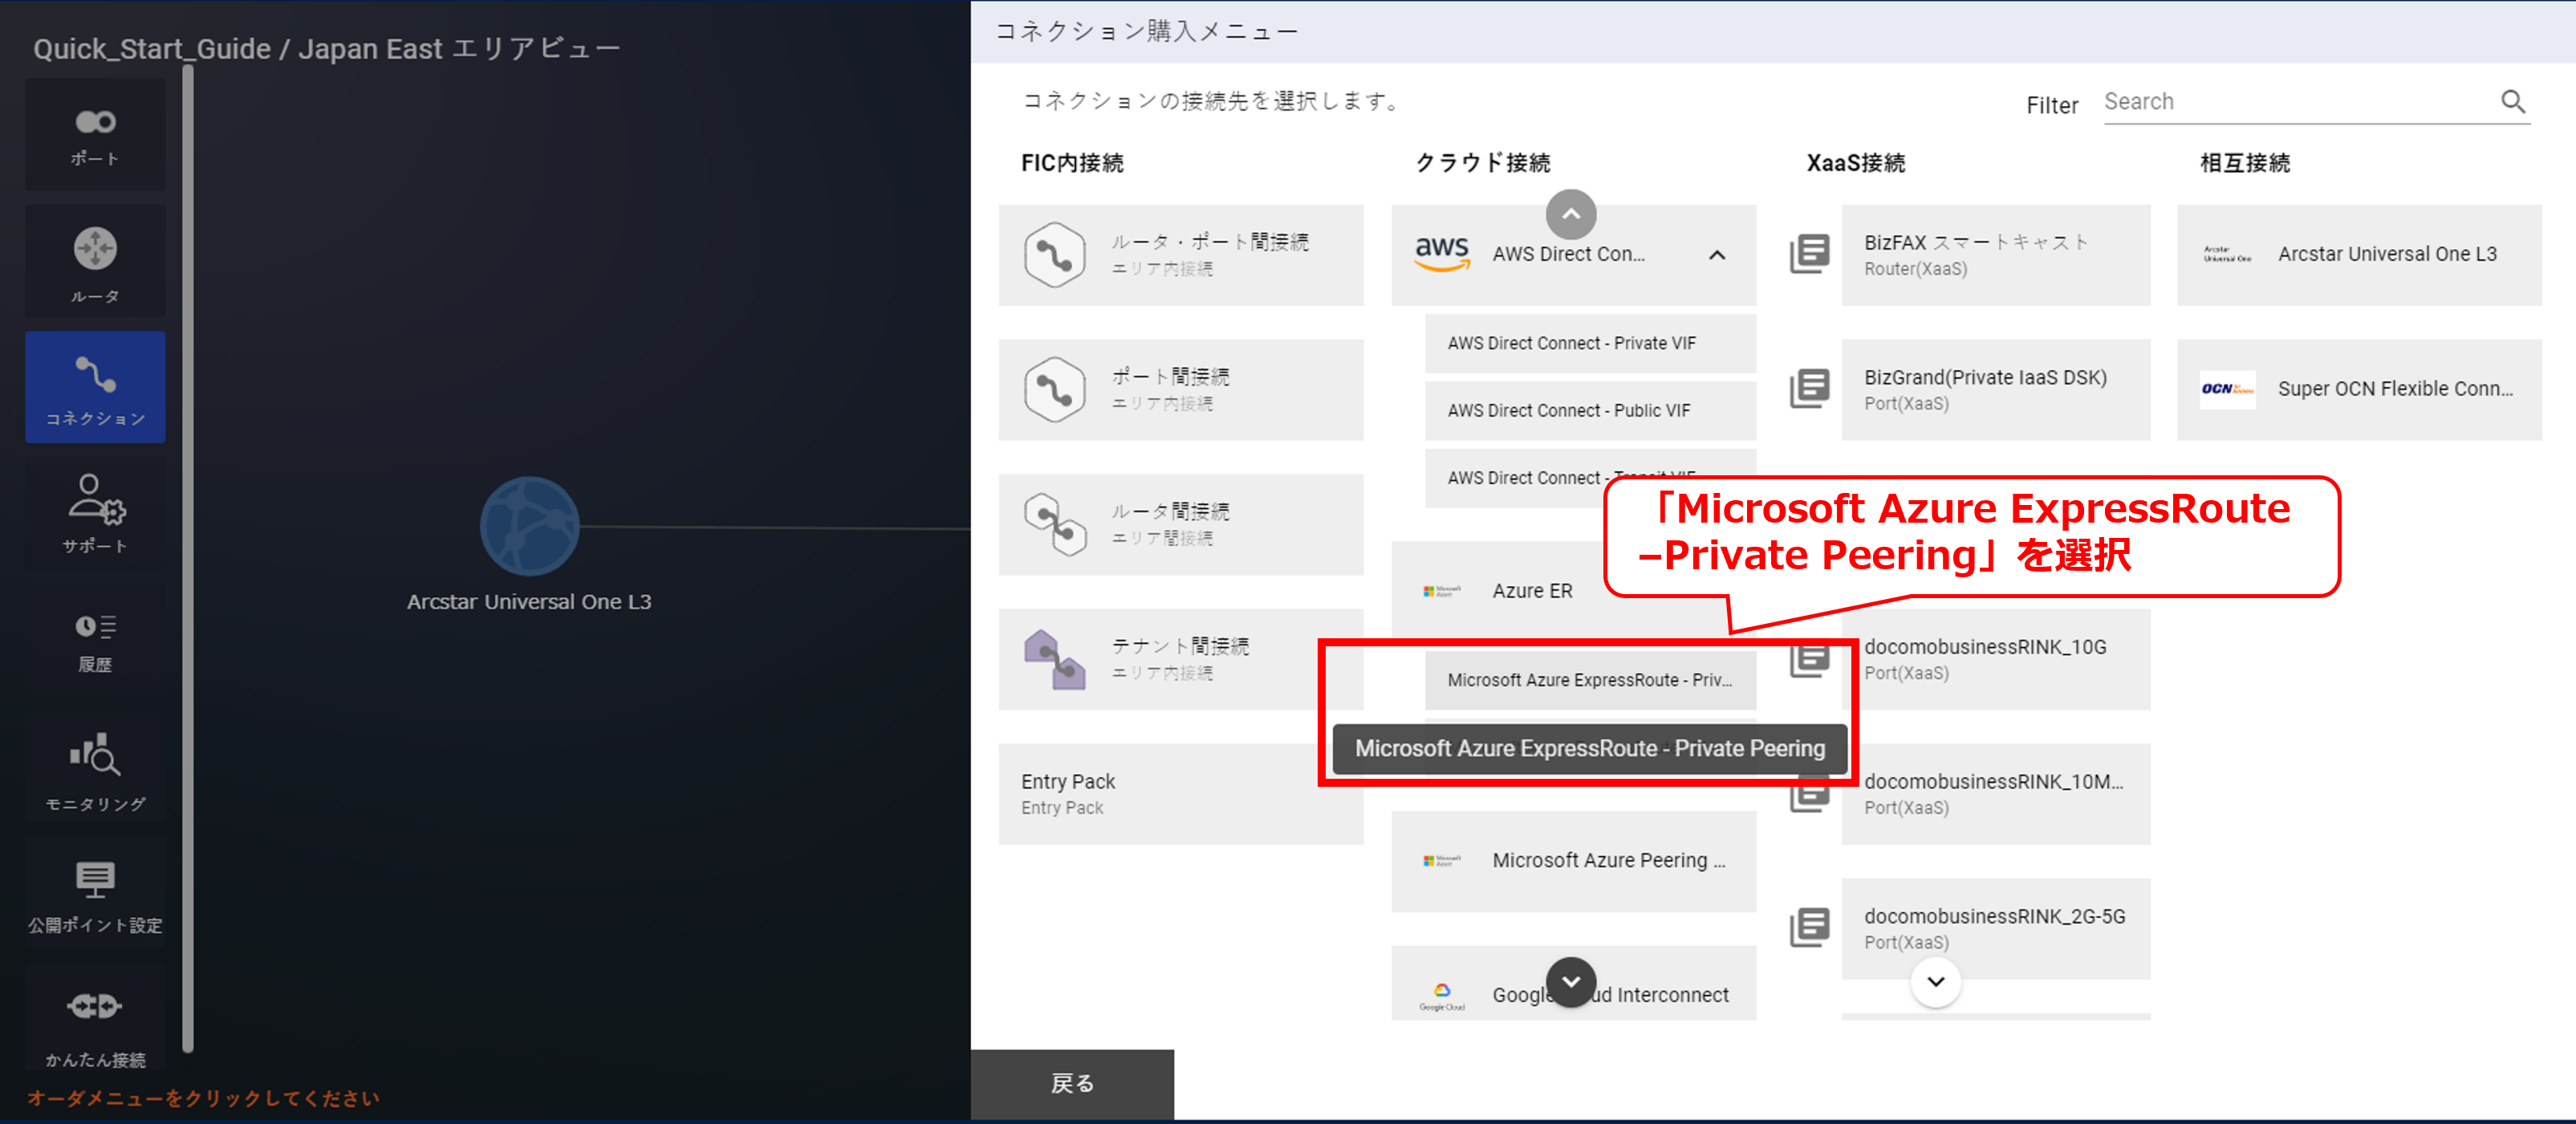The height and width of the screenshot is (1124, 2576).
Task: Open the 履歴 (History) sidebar icon
Action: 95,641
